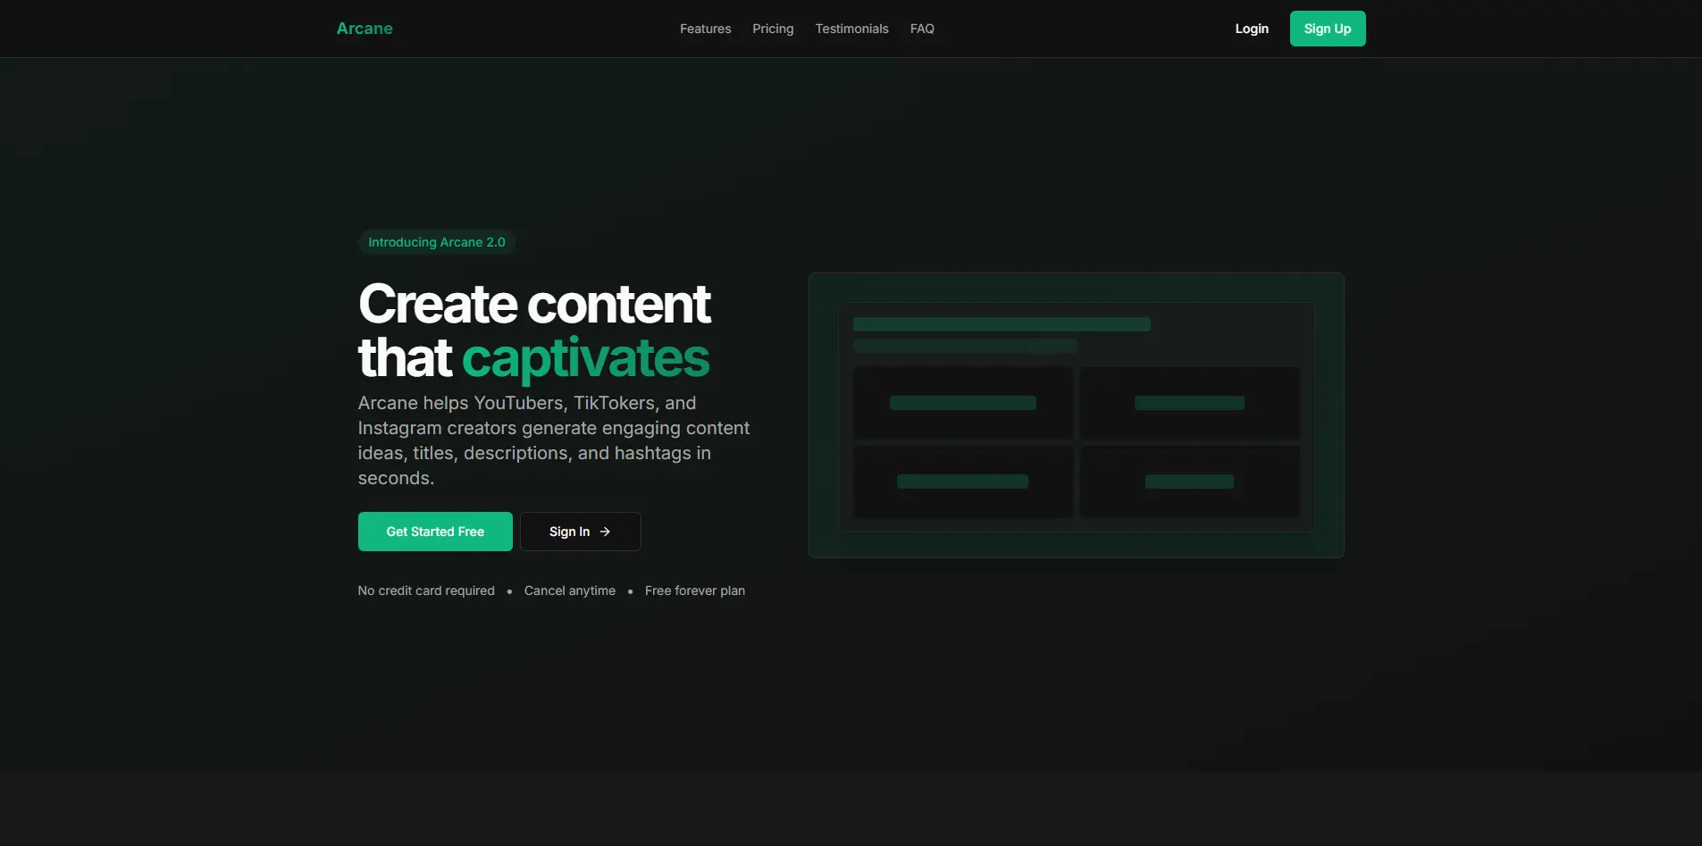Screen dimensions: 1702x846
Task: Open the Testimonials nav link
Action: point(851,29)
